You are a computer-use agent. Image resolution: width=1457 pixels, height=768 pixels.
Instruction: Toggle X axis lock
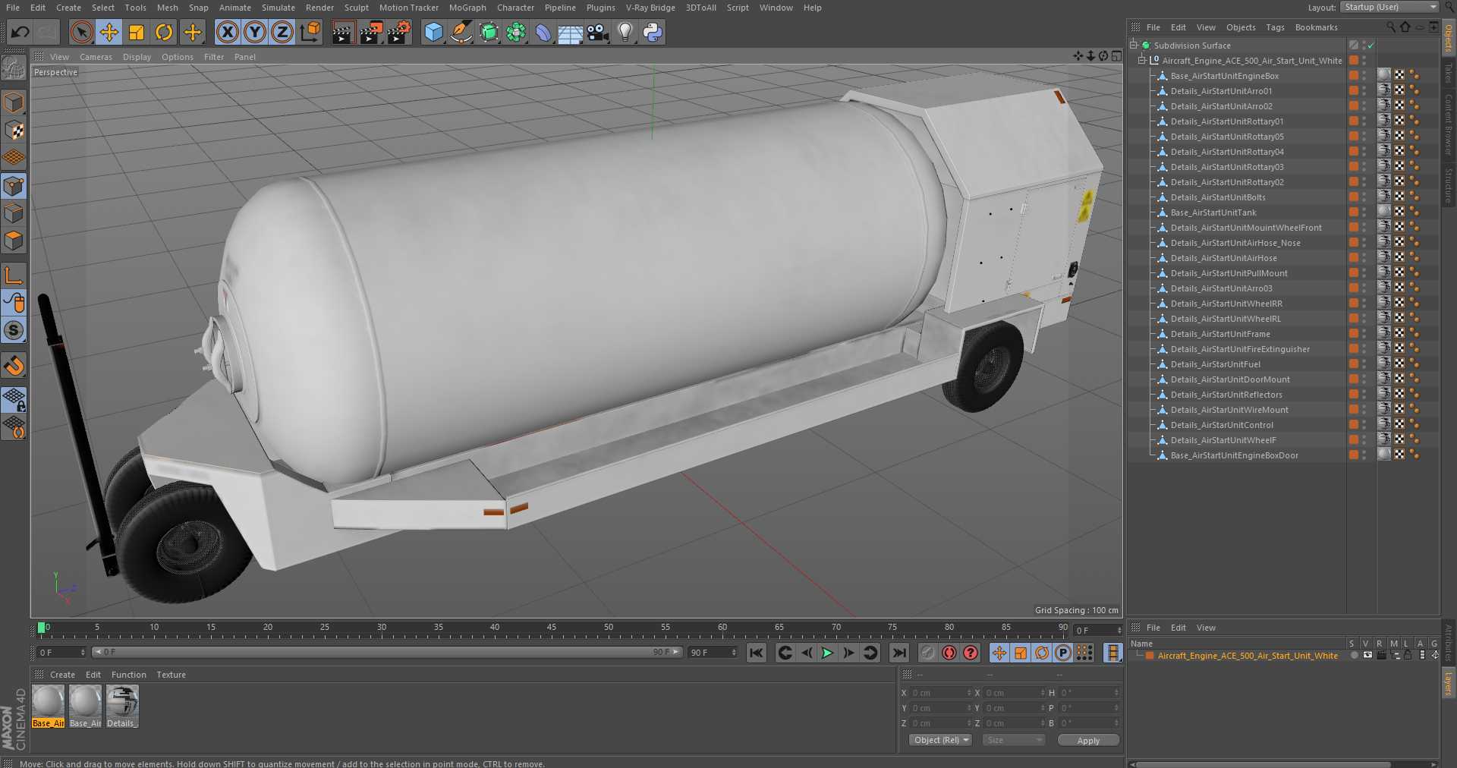coord(227,32)
